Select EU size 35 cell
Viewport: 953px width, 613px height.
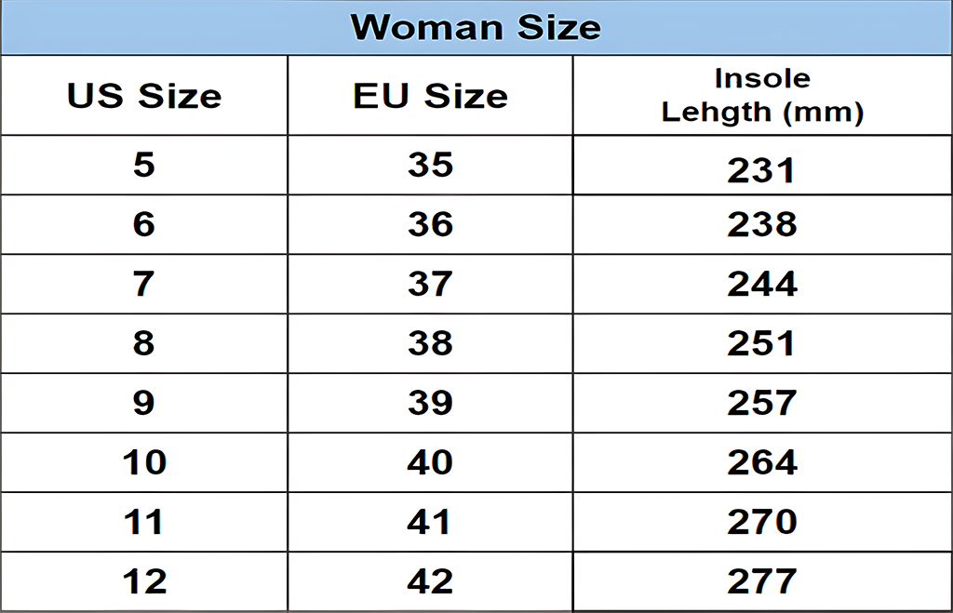coord(430,165)
